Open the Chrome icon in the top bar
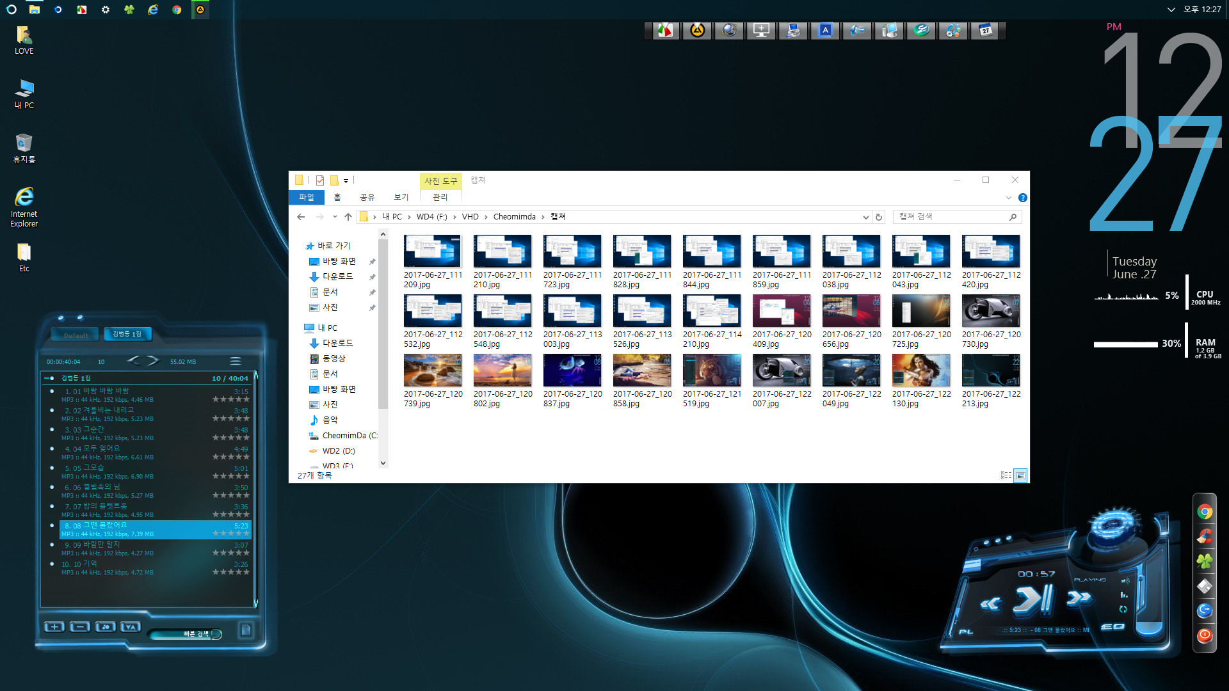This screenshot has width=1229, height=691. click(x=177, y=10)
